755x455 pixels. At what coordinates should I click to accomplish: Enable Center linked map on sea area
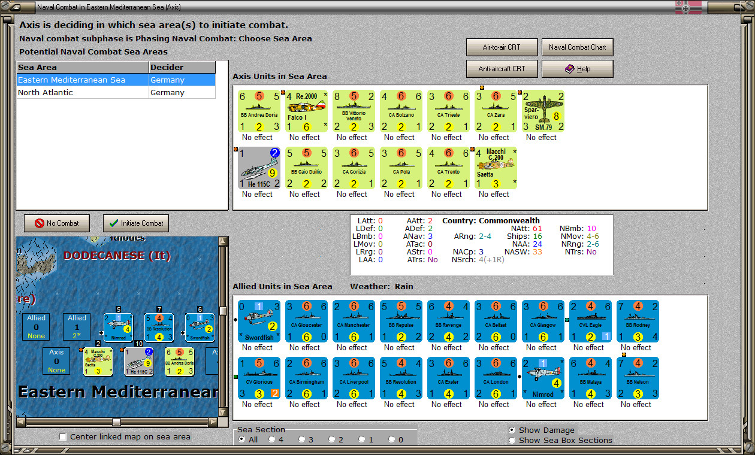coord(64,437)
